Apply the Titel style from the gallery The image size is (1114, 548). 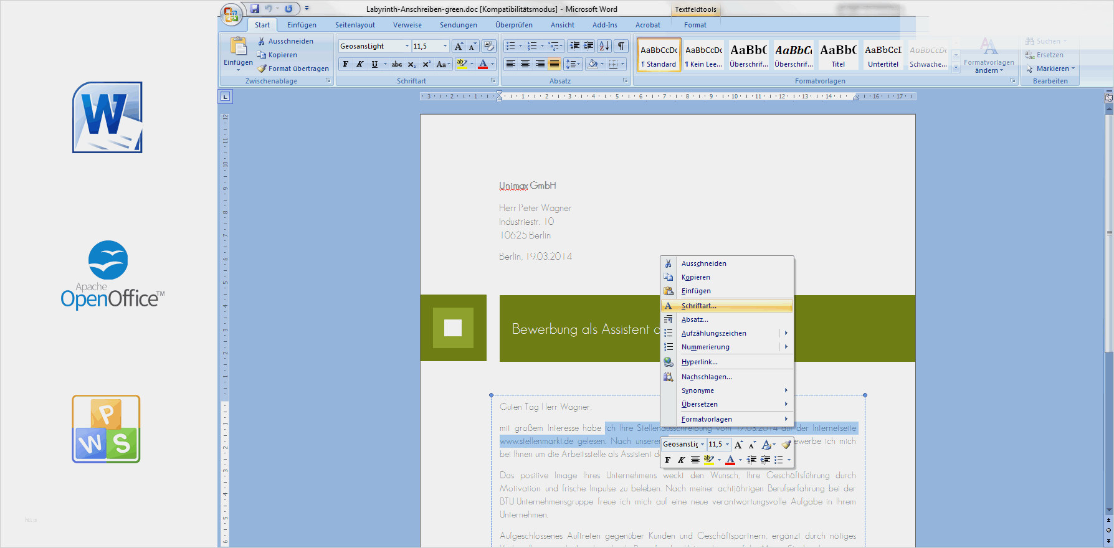(x=838, y=55)
